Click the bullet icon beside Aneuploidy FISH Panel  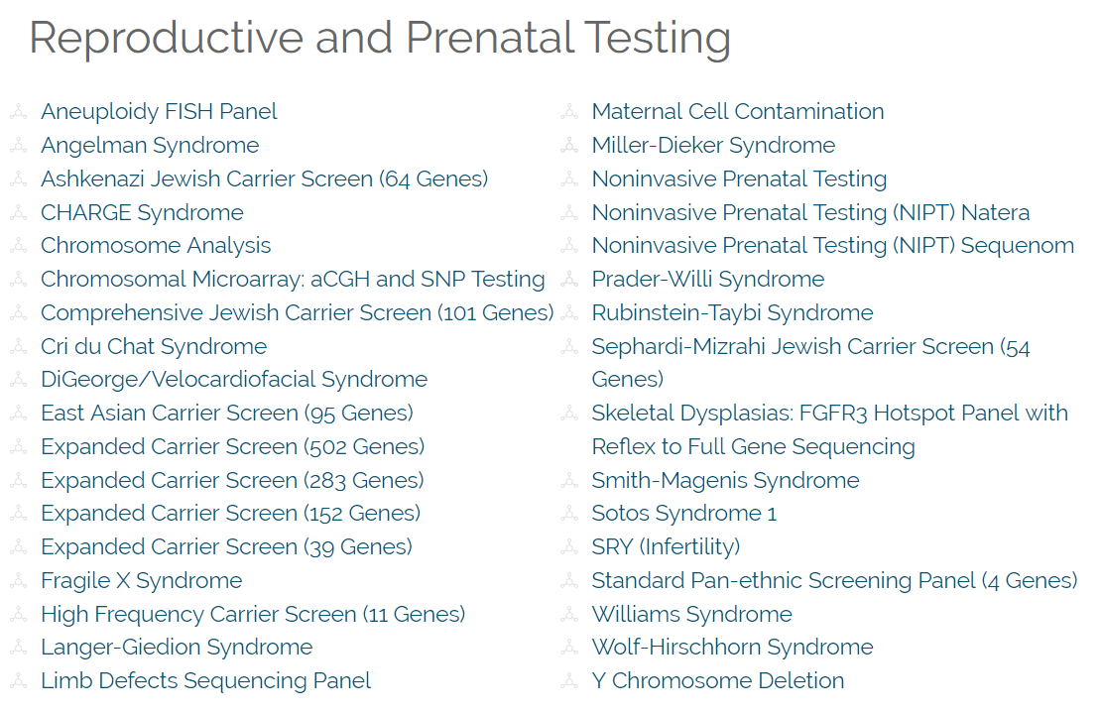pos(19,111)
